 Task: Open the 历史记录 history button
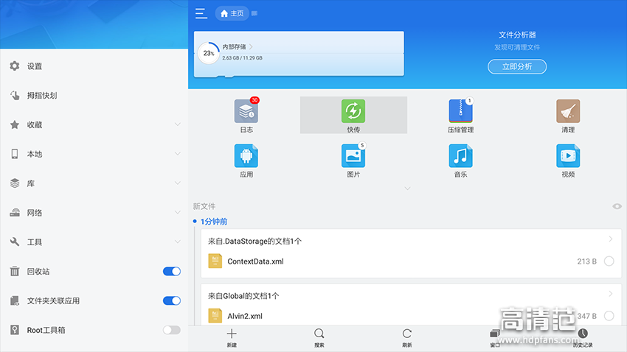click(x=583, y=337)
